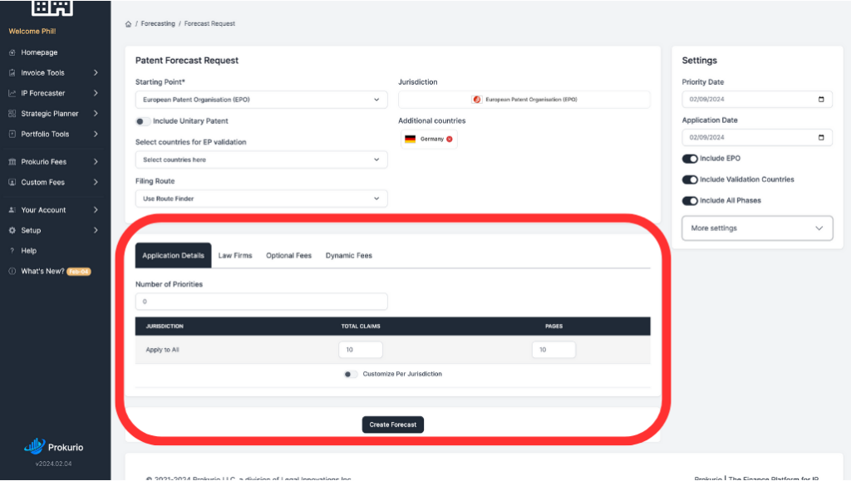The image size is (851, 481).
Task: Toggle Include Unitary Patent switch
Action: point(143,121)
